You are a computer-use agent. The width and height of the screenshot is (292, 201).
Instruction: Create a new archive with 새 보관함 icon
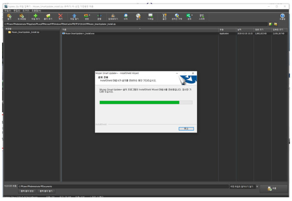pos(22,17)
